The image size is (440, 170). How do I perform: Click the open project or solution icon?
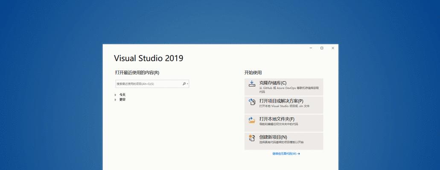click(252, 102)
